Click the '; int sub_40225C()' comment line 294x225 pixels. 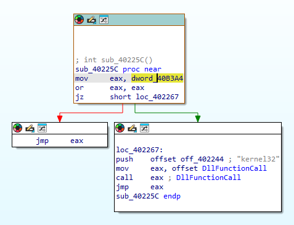[x=114, y=60]
